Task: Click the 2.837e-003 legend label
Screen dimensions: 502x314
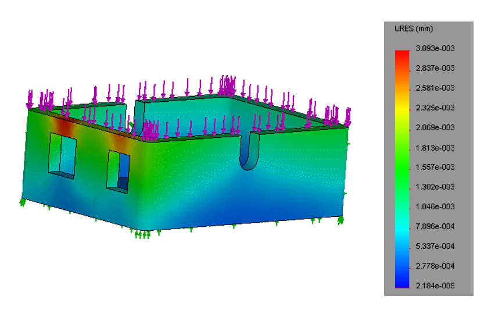Action: [435, 68]
